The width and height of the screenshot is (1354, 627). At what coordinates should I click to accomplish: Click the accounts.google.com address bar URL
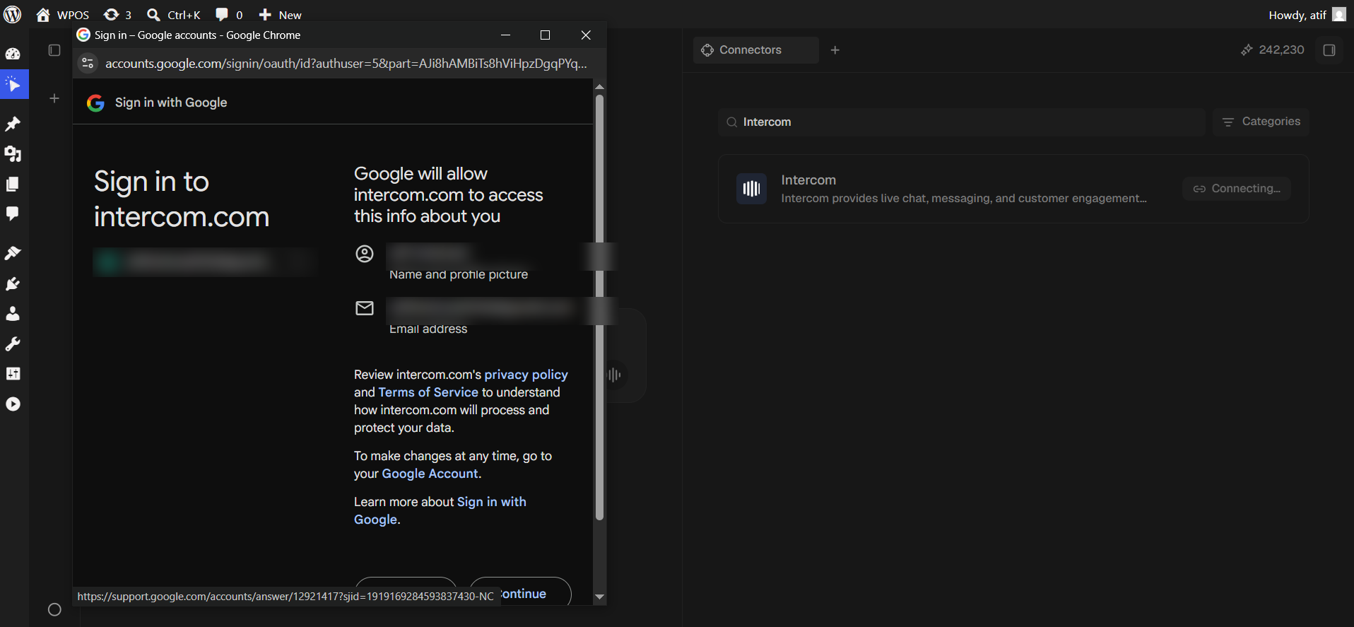click(x=346, y=64)
